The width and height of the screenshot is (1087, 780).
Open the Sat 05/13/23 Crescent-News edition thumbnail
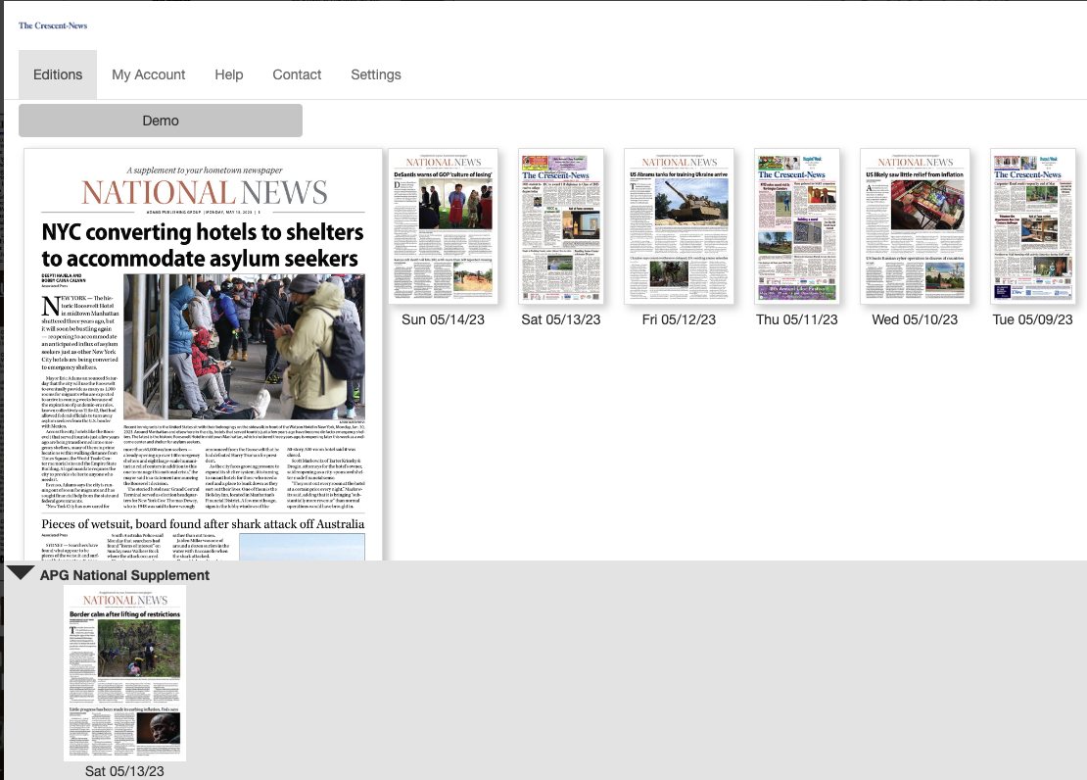[561, 226]
